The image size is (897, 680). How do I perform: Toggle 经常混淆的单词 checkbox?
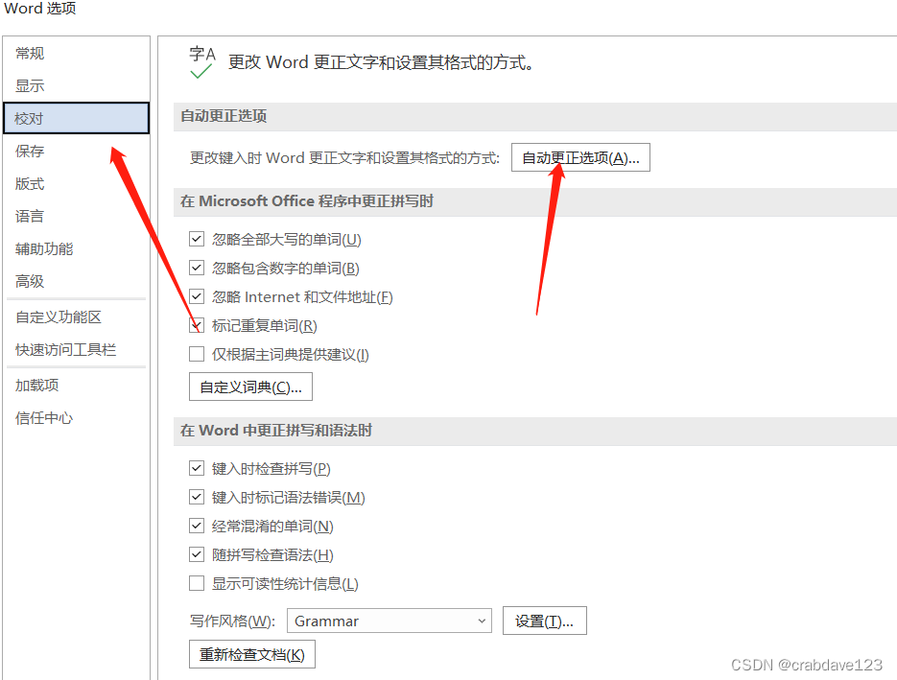(x=197, y=526)
